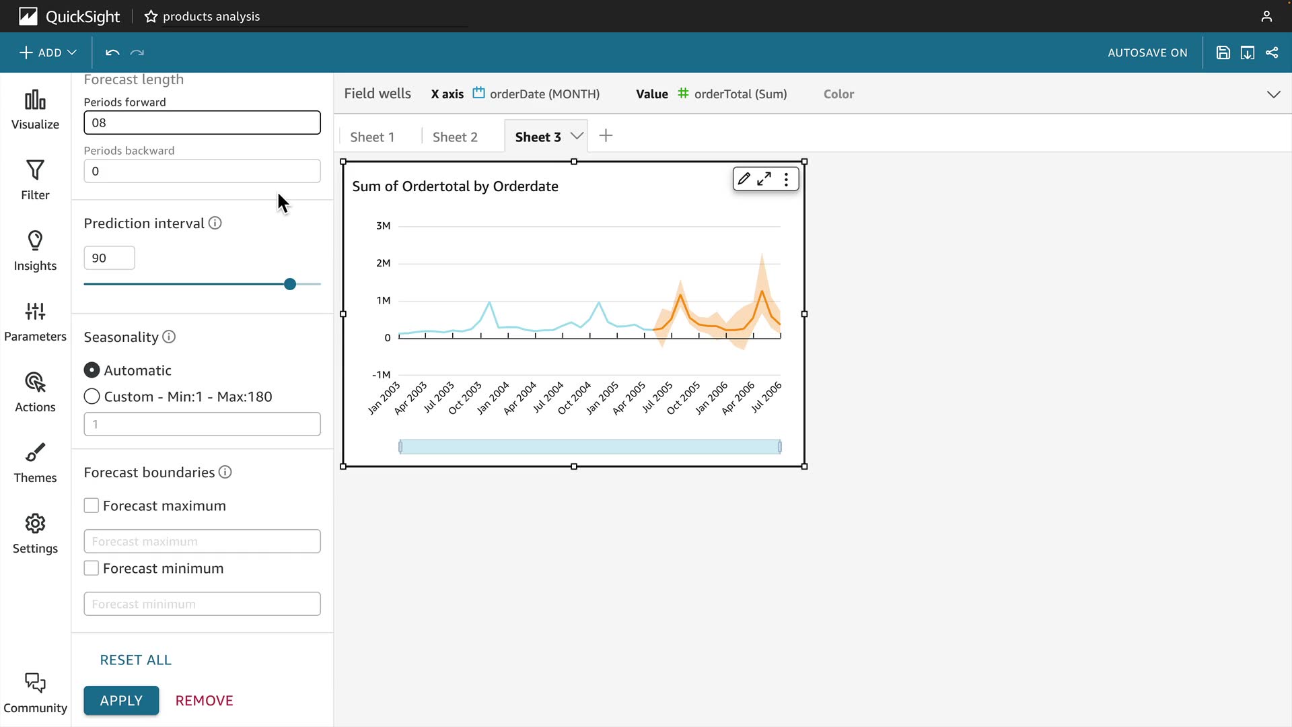
Task: Expand the Field wells chevron
Action: click(1273, 94)
